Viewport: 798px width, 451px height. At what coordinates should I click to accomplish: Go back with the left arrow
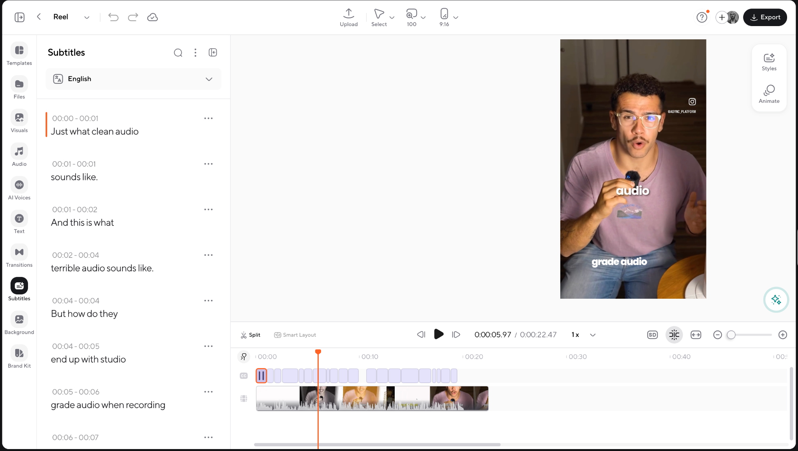[x=39, y=17]
